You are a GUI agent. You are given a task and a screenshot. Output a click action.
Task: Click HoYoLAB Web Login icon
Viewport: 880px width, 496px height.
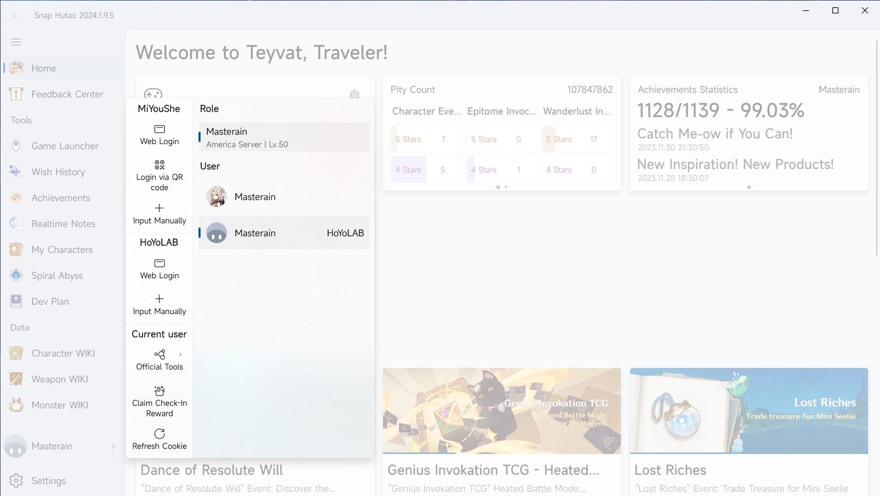160,263
